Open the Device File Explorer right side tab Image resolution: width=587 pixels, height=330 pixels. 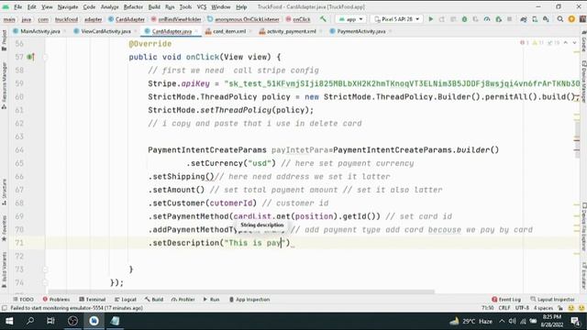pyautogui.click(x=583, y=226)
